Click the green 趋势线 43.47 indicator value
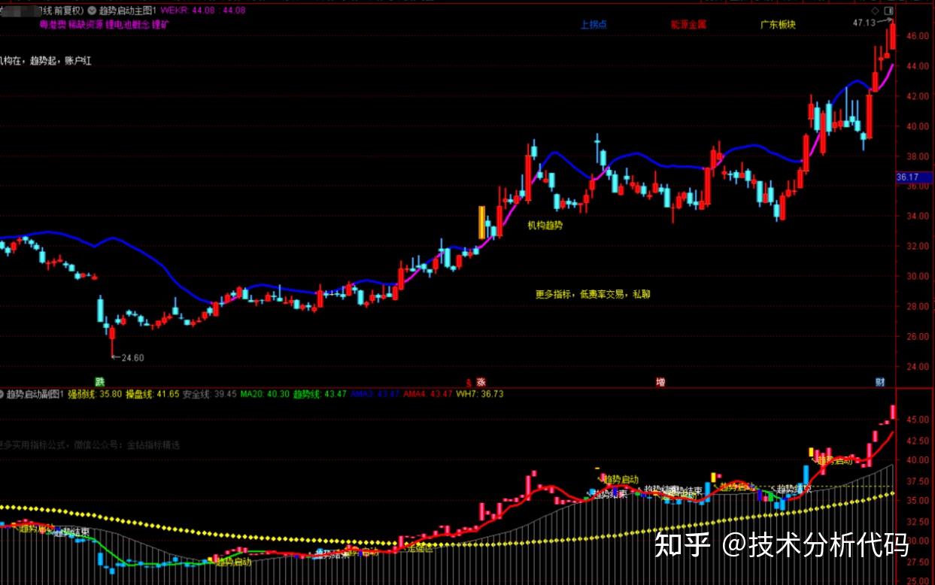 coord(320,394)
